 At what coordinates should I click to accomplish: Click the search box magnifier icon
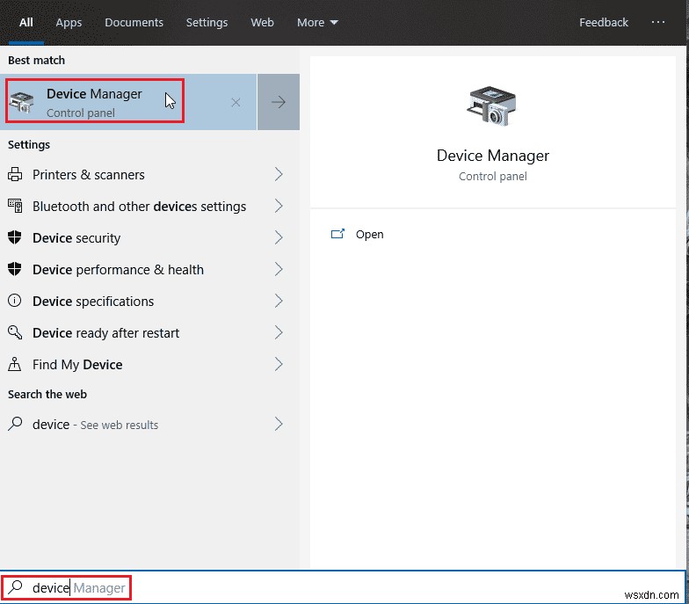pos(16,586)
